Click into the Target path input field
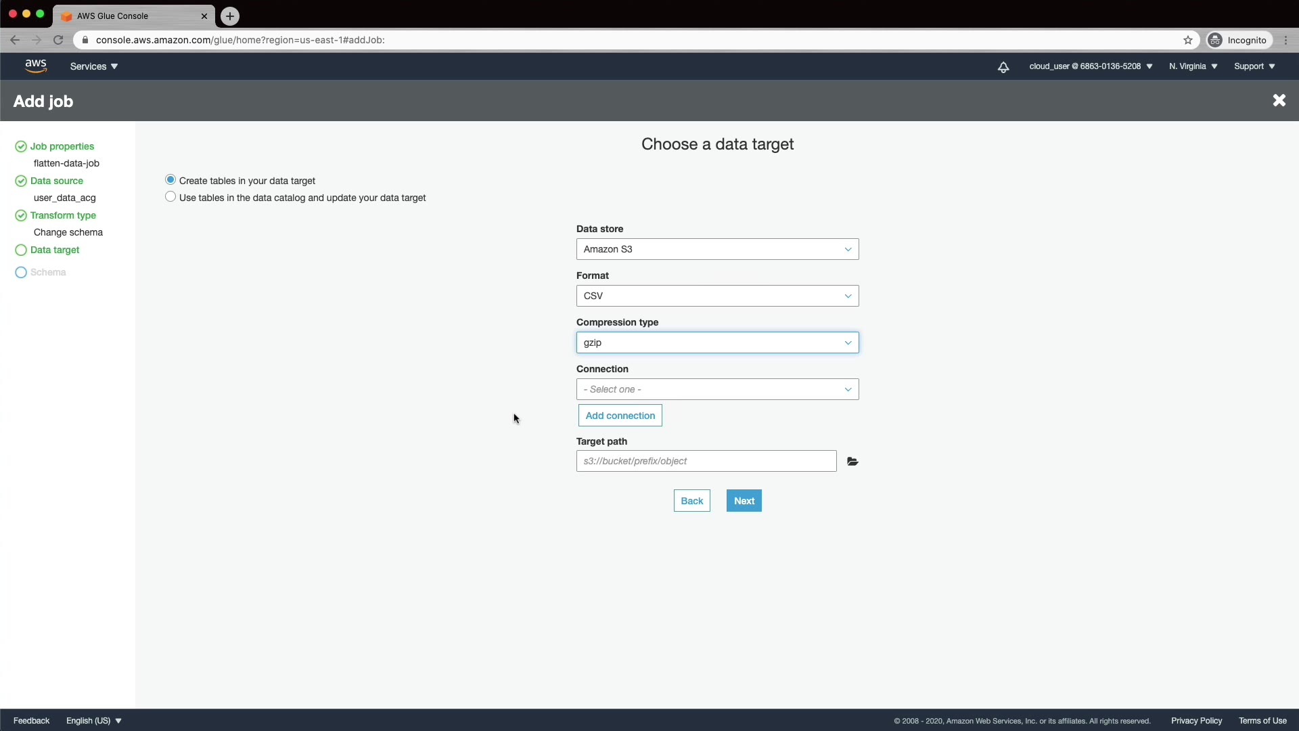Image resolution: width=1299 pixels, height=731 pixels. (706, 461)
